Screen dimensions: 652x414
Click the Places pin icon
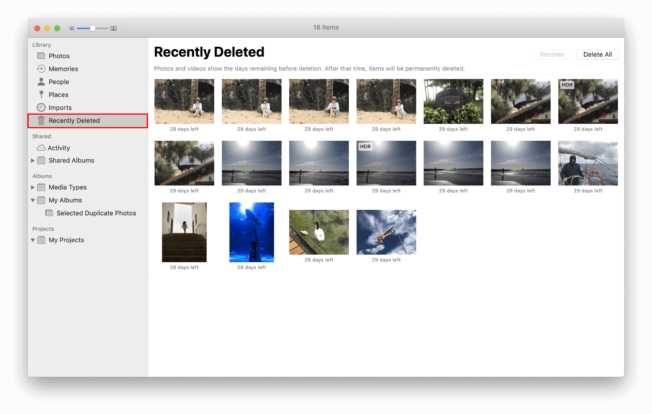click(41, 95)
